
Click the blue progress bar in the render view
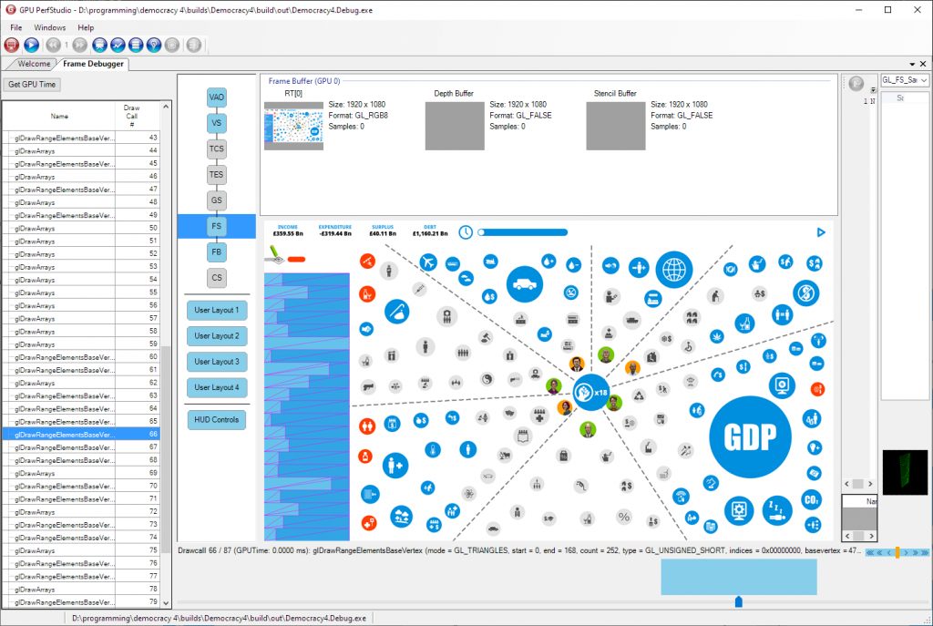(523, 232)
